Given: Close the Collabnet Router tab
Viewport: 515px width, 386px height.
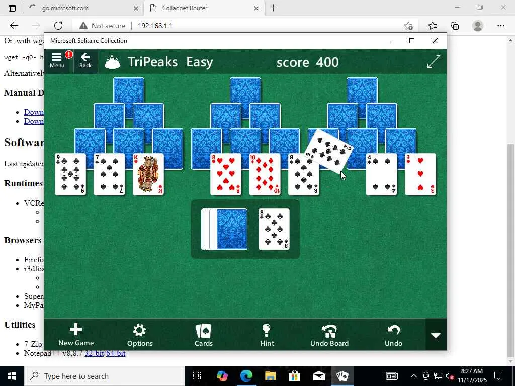Looking at the screenshot, I should coord(256,8).
